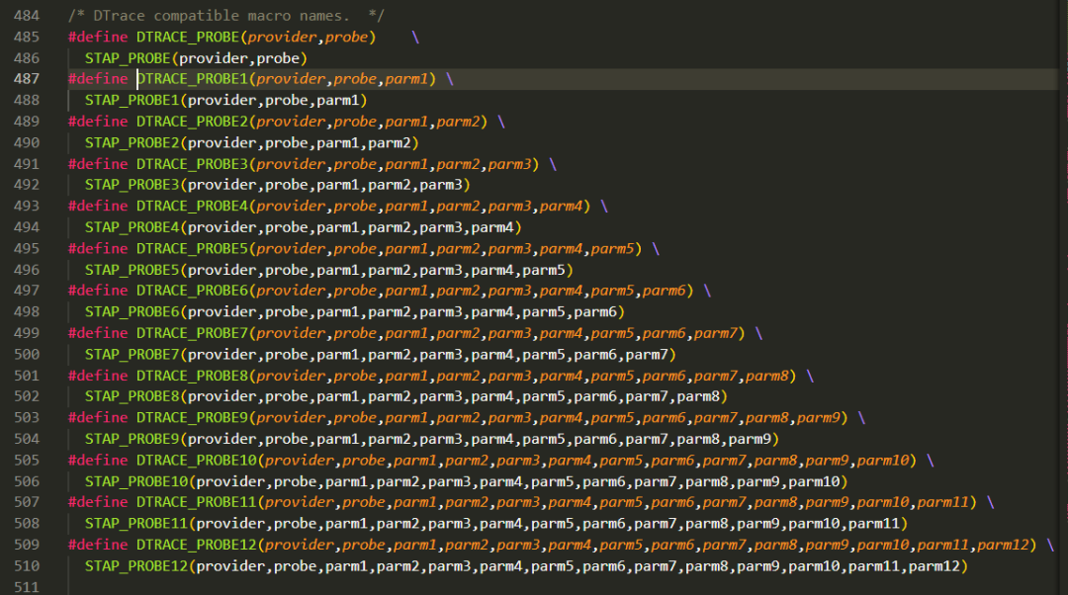
Task: Click STAP_PROBE1 on line 488
Action: 132,100
